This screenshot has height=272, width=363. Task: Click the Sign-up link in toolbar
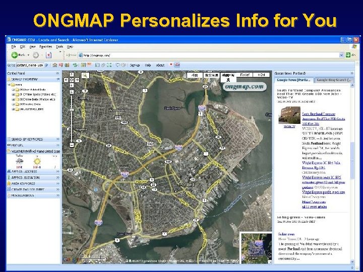135,65
